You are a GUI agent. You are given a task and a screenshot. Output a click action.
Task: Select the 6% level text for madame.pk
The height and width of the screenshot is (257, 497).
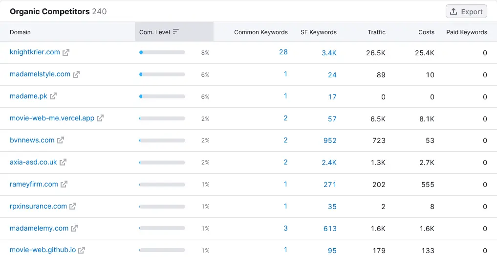pyautogui.click(x=205, y=96)
